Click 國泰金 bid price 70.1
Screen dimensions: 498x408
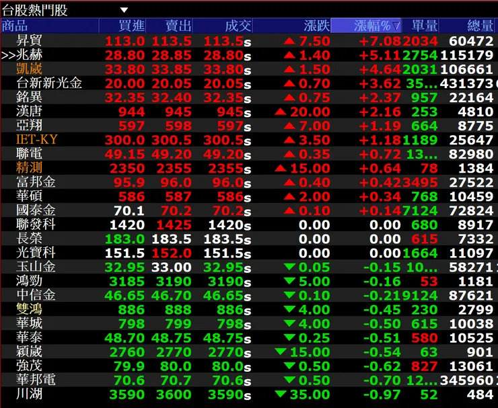tap(129, 210)
